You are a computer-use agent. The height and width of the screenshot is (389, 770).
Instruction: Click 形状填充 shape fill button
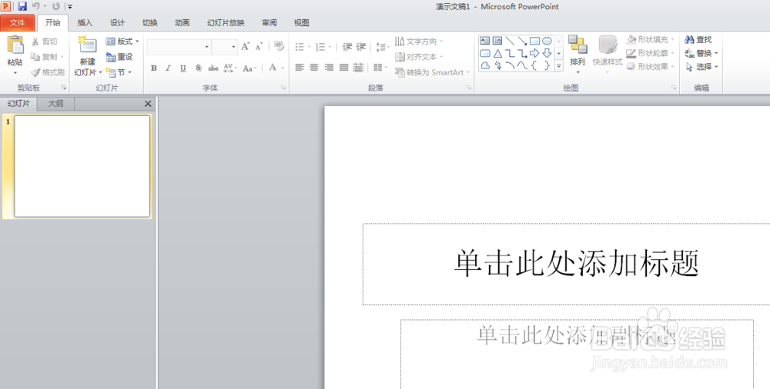point(651,39)
